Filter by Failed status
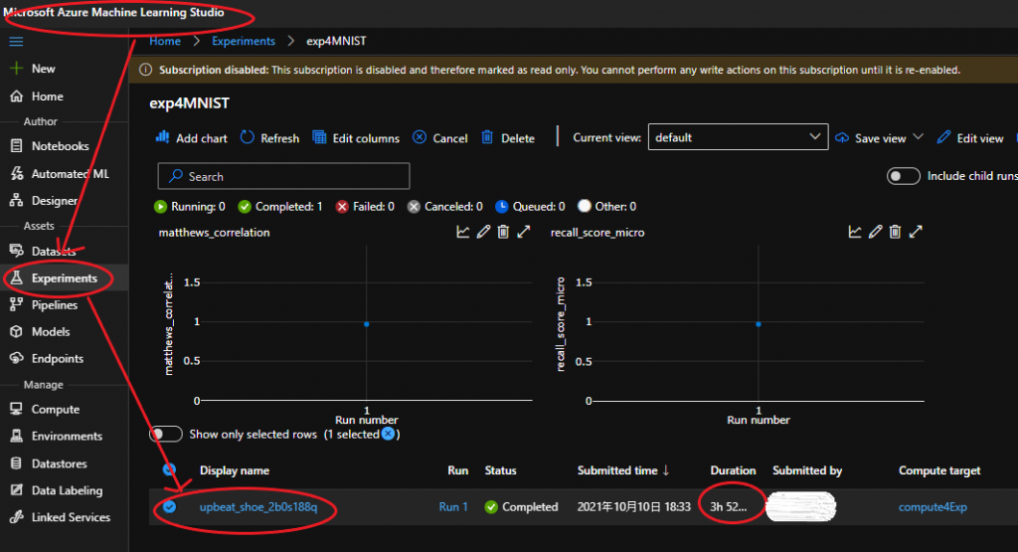Screen dimensions: 1018x552 click(x=365, y=207)
